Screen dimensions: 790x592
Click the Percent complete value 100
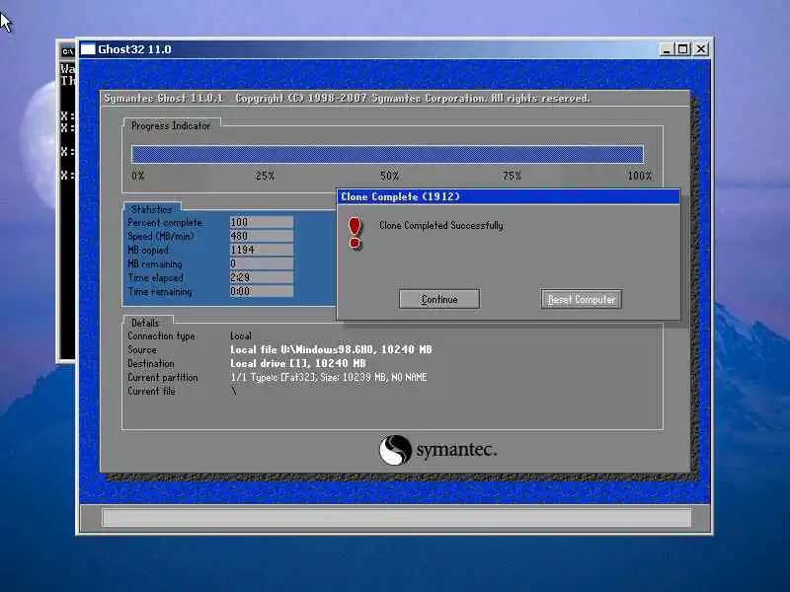coord(261,222)
